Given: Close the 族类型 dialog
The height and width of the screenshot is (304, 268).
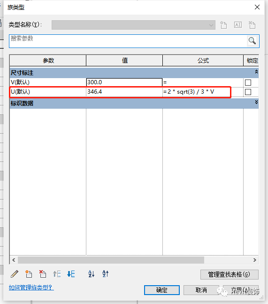Looking at the screenshot, I should click(257, 7).
